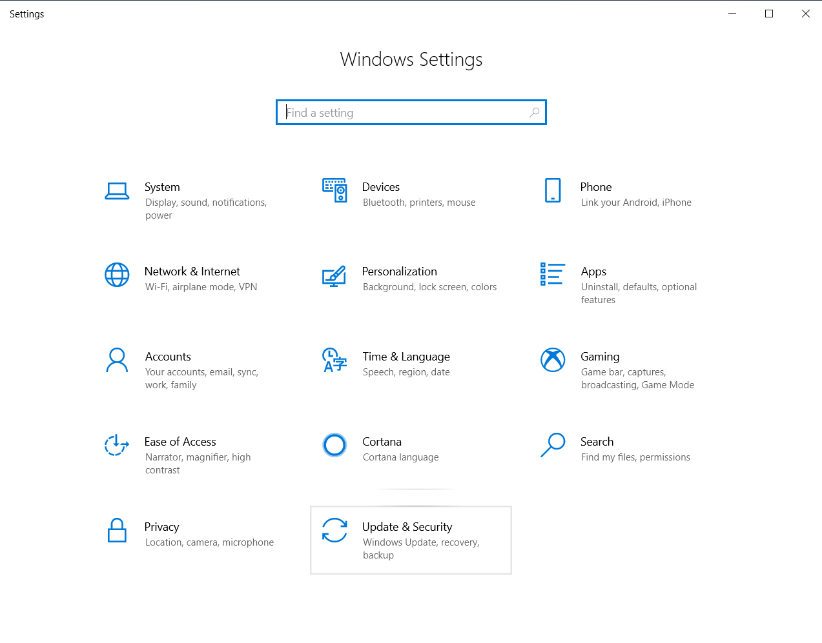Minimize the Settings window

pyautogui.click(x=732, y=14)
